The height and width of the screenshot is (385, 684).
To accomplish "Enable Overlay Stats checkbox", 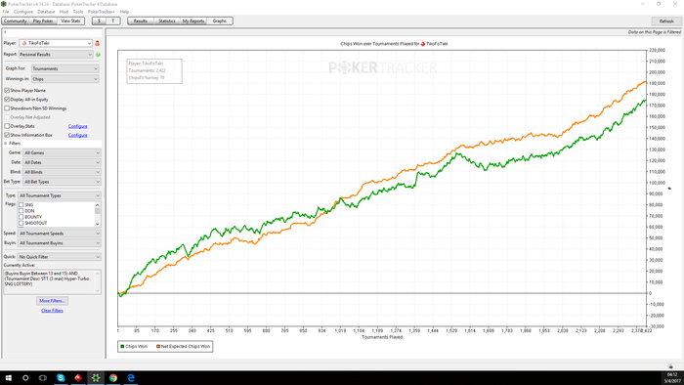I will (7, 126).
